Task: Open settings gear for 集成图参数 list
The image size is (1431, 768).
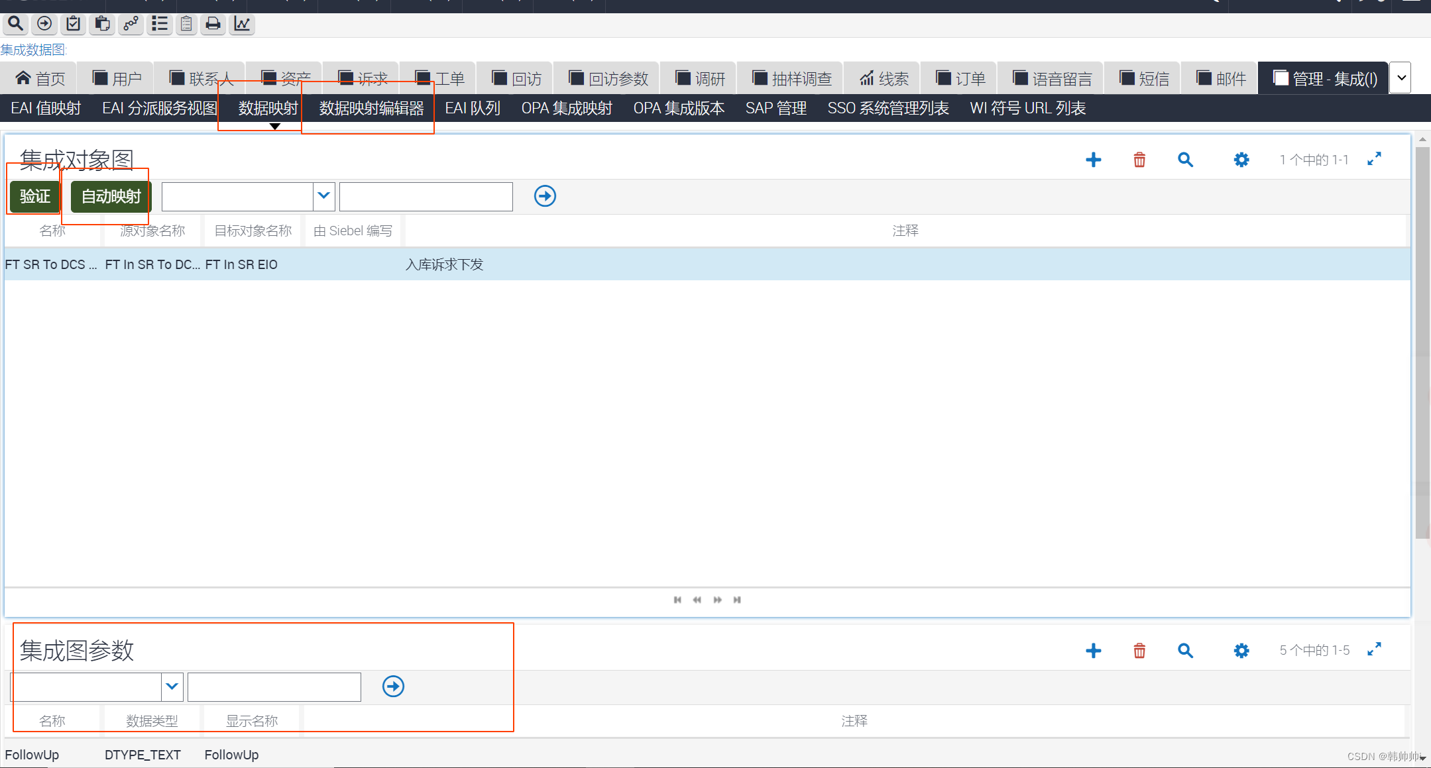Action: click(x=1241, y=651)
